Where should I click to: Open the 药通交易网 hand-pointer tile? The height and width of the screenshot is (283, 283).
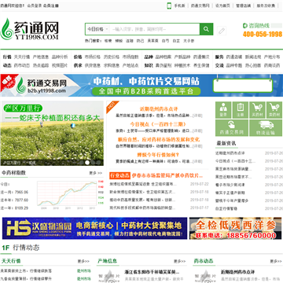click(232, 128)
